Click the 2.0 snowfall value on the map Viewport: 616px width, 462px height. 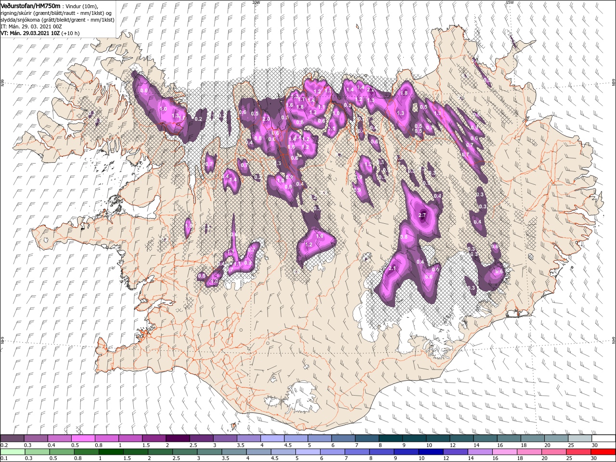pyautogui.click(x=266, y=119)
